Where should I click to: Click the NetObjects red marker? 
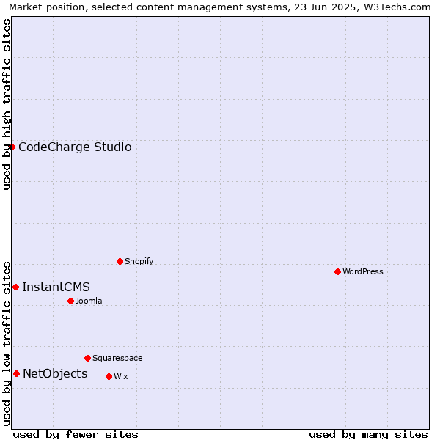(17, 373)
